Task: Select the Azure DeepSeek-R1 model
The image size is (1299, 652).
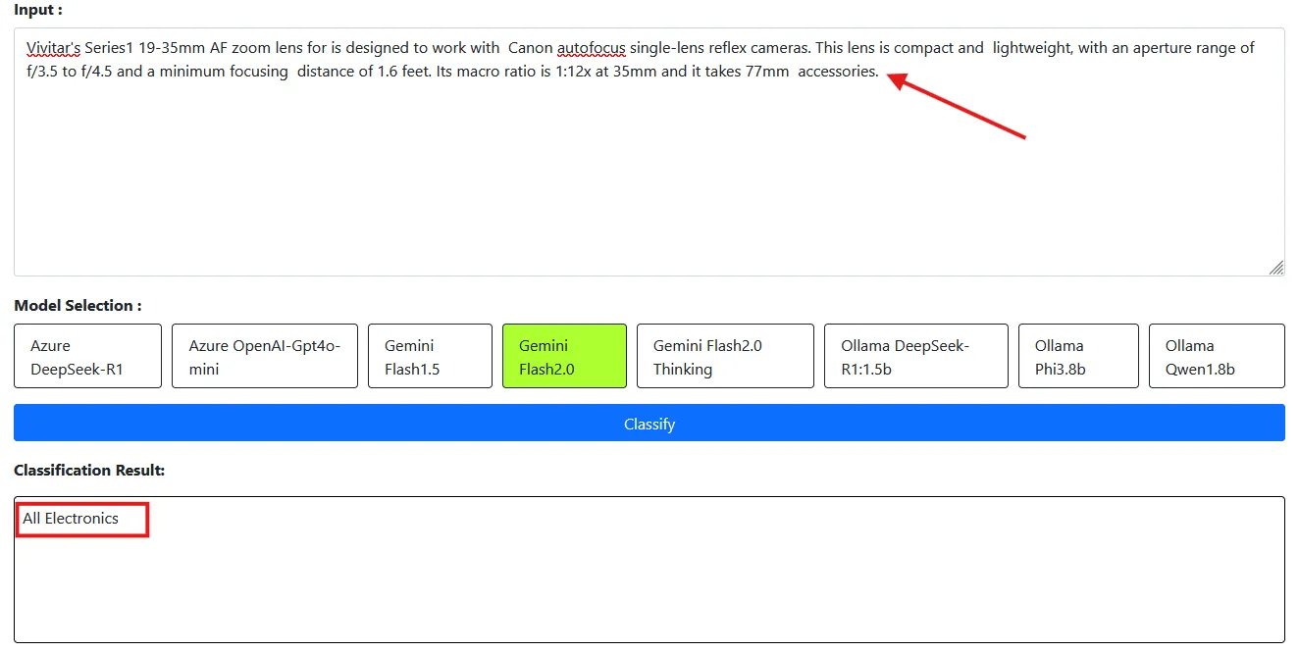Action: pos(87,355)
